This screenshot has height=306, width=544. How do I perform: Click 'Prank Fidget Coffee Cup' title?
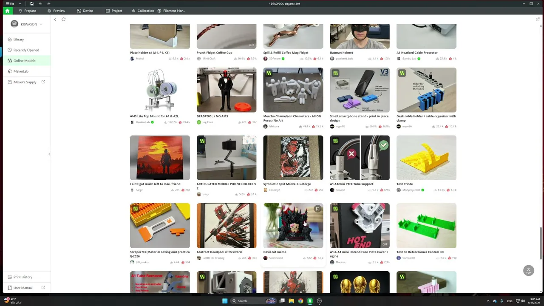pyautogui.click(x=215, y=53)
